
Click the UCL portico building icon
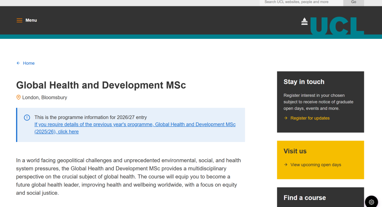[305, 21]
